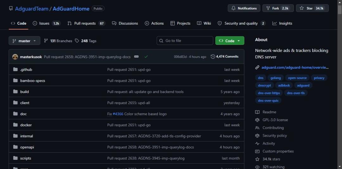Open the AdGuardHome repository link
The height and width of the screenshot is (169, 342).
pyautogui.click(x=71, y=9)
